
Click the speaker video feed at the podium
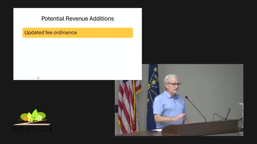(x=179, y=100)
